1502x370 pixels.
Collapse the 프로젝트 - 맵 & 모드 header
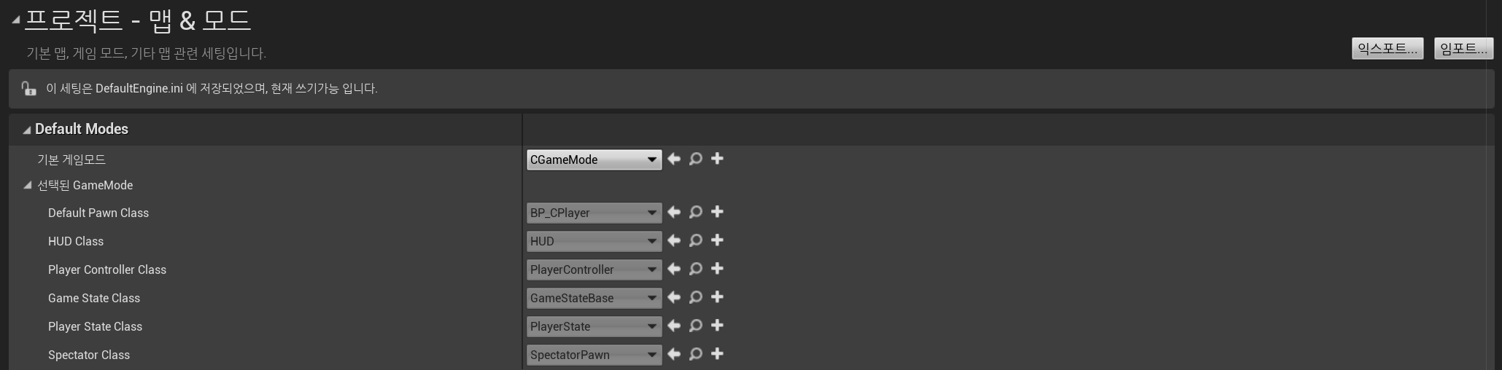(15, 20)
